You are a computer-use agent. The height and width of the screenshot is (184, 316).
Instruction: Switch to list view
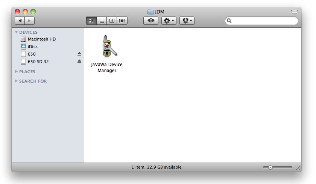click(102, 21)
